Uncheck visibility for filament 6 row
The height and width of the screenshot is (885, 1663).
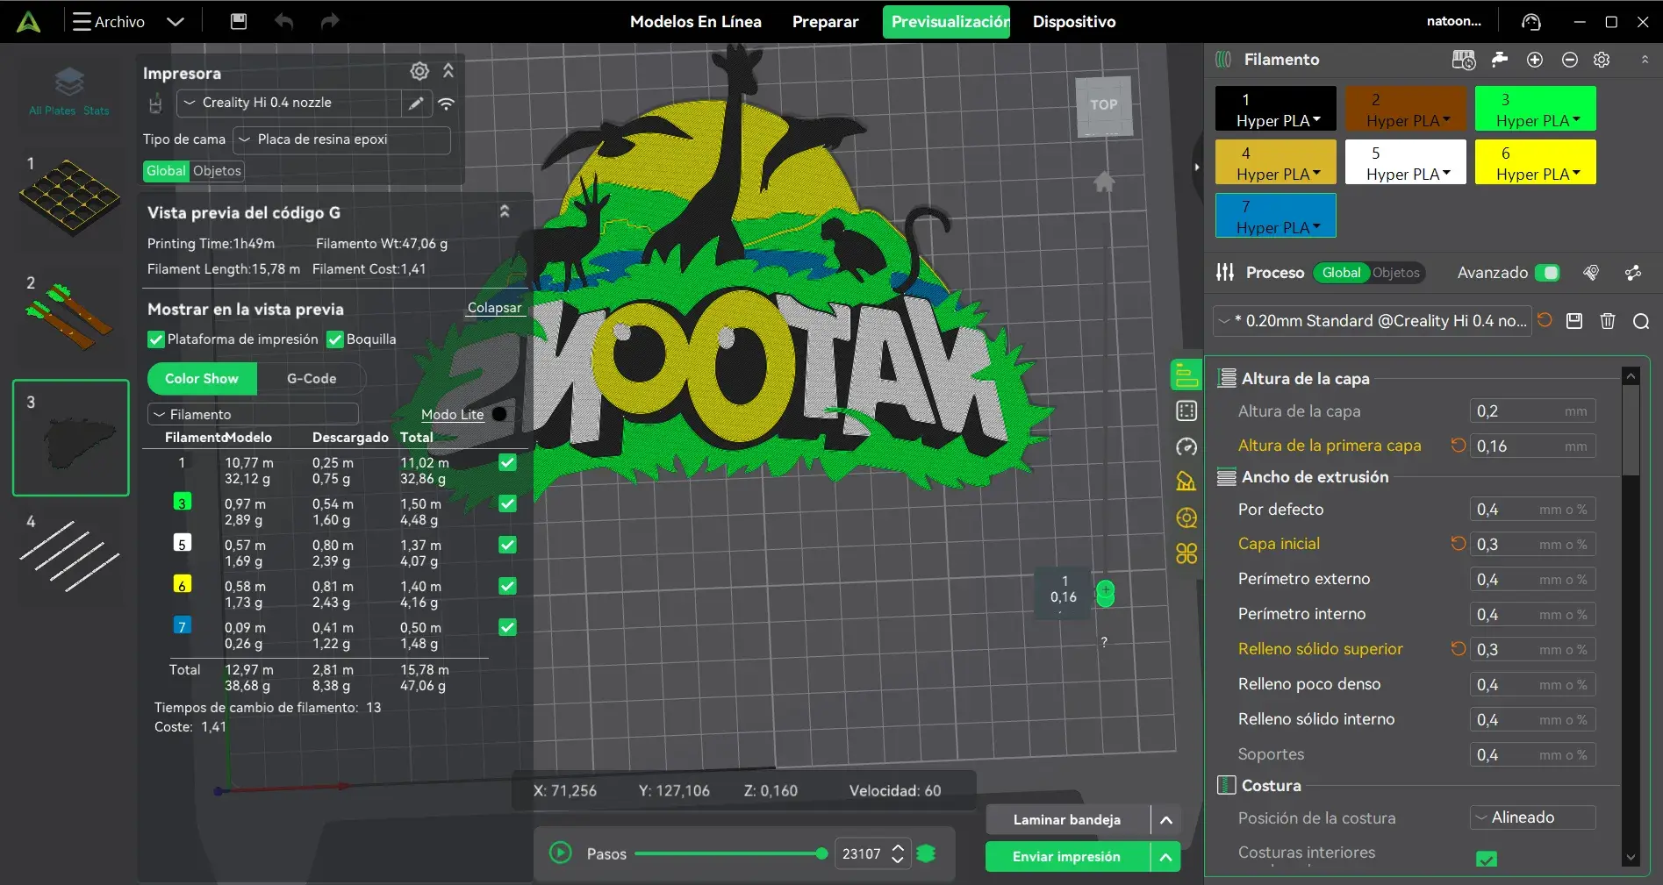pyautogui.click(x=507, y=586)
